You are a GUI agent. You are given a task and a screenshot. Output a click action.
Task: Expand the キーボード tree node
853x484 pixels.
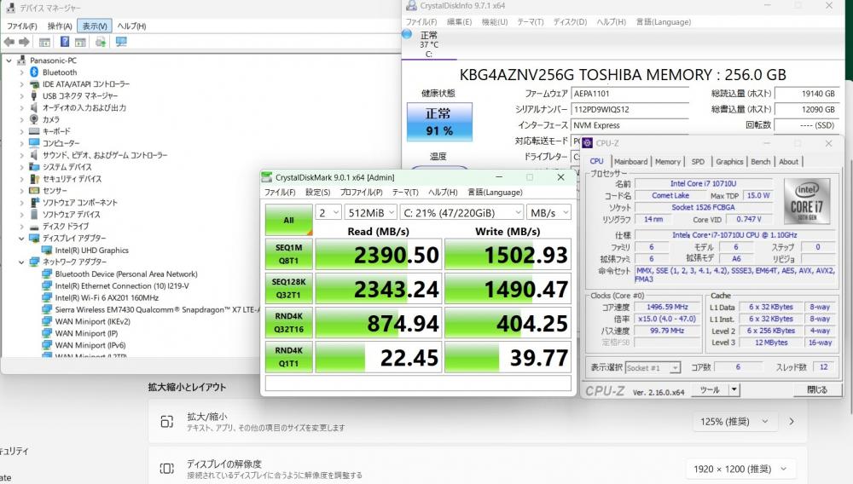[22, 131]
